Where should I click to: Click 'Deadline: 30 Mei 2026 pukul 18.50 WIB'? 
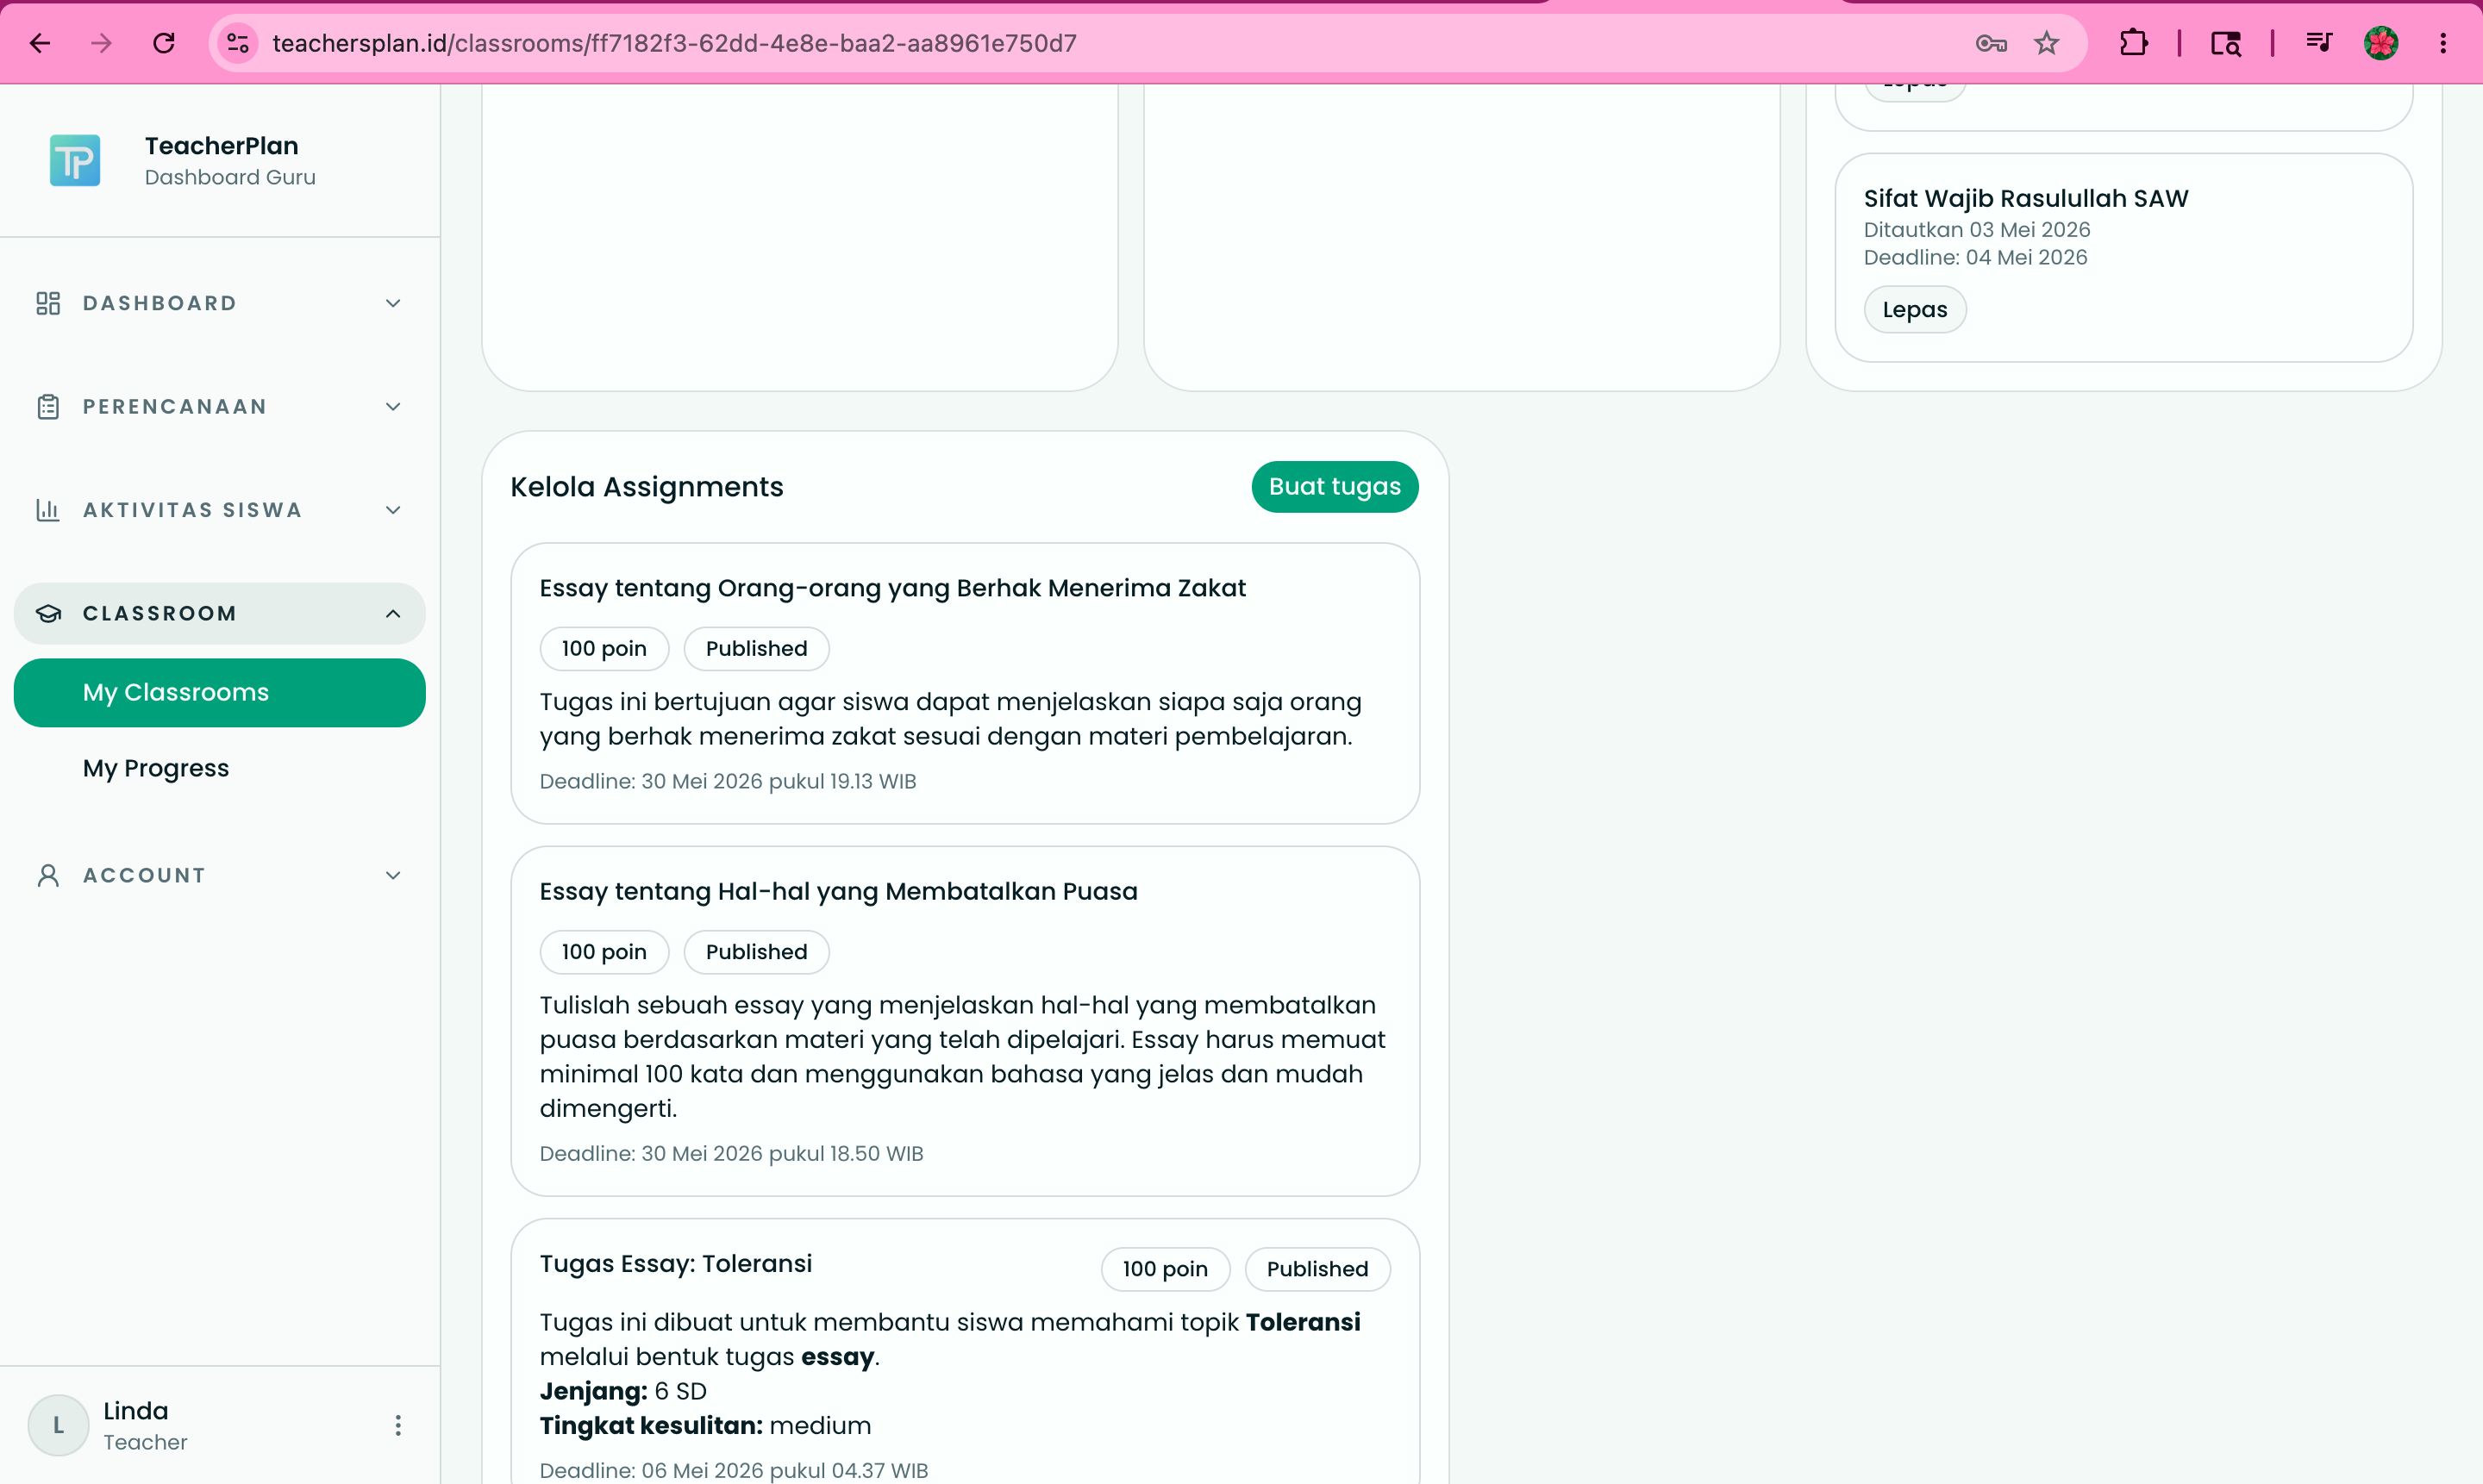[731, 1153]
